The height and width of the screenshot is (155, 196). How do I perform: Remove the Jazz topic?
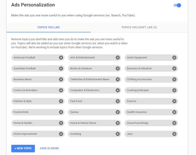[x=174, y=134]
